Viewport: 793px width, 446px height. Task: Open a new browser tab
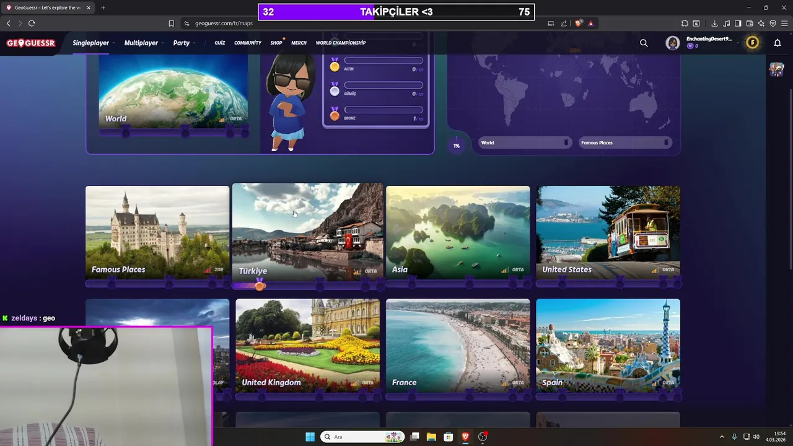point(103,8)
